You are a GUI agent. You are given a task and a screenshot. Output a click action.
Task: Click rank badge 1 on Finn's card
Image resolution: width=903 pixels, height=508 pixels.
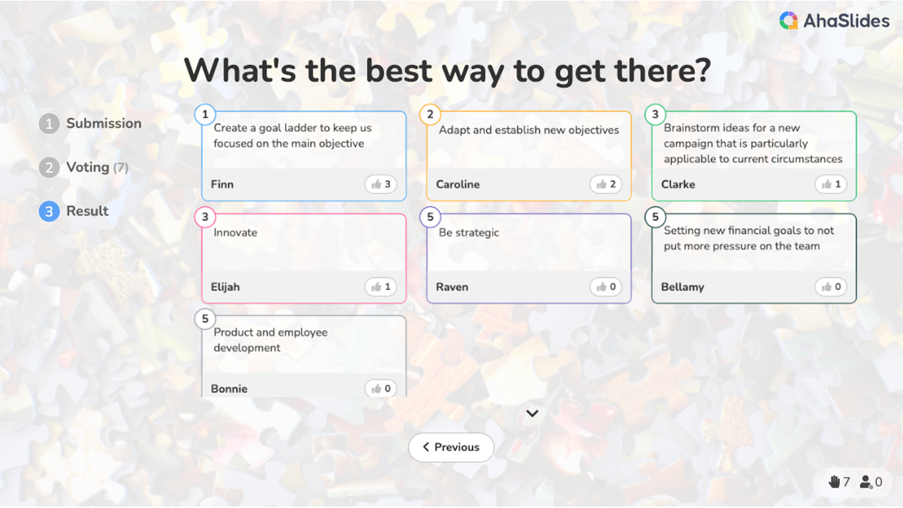point(205,114)
